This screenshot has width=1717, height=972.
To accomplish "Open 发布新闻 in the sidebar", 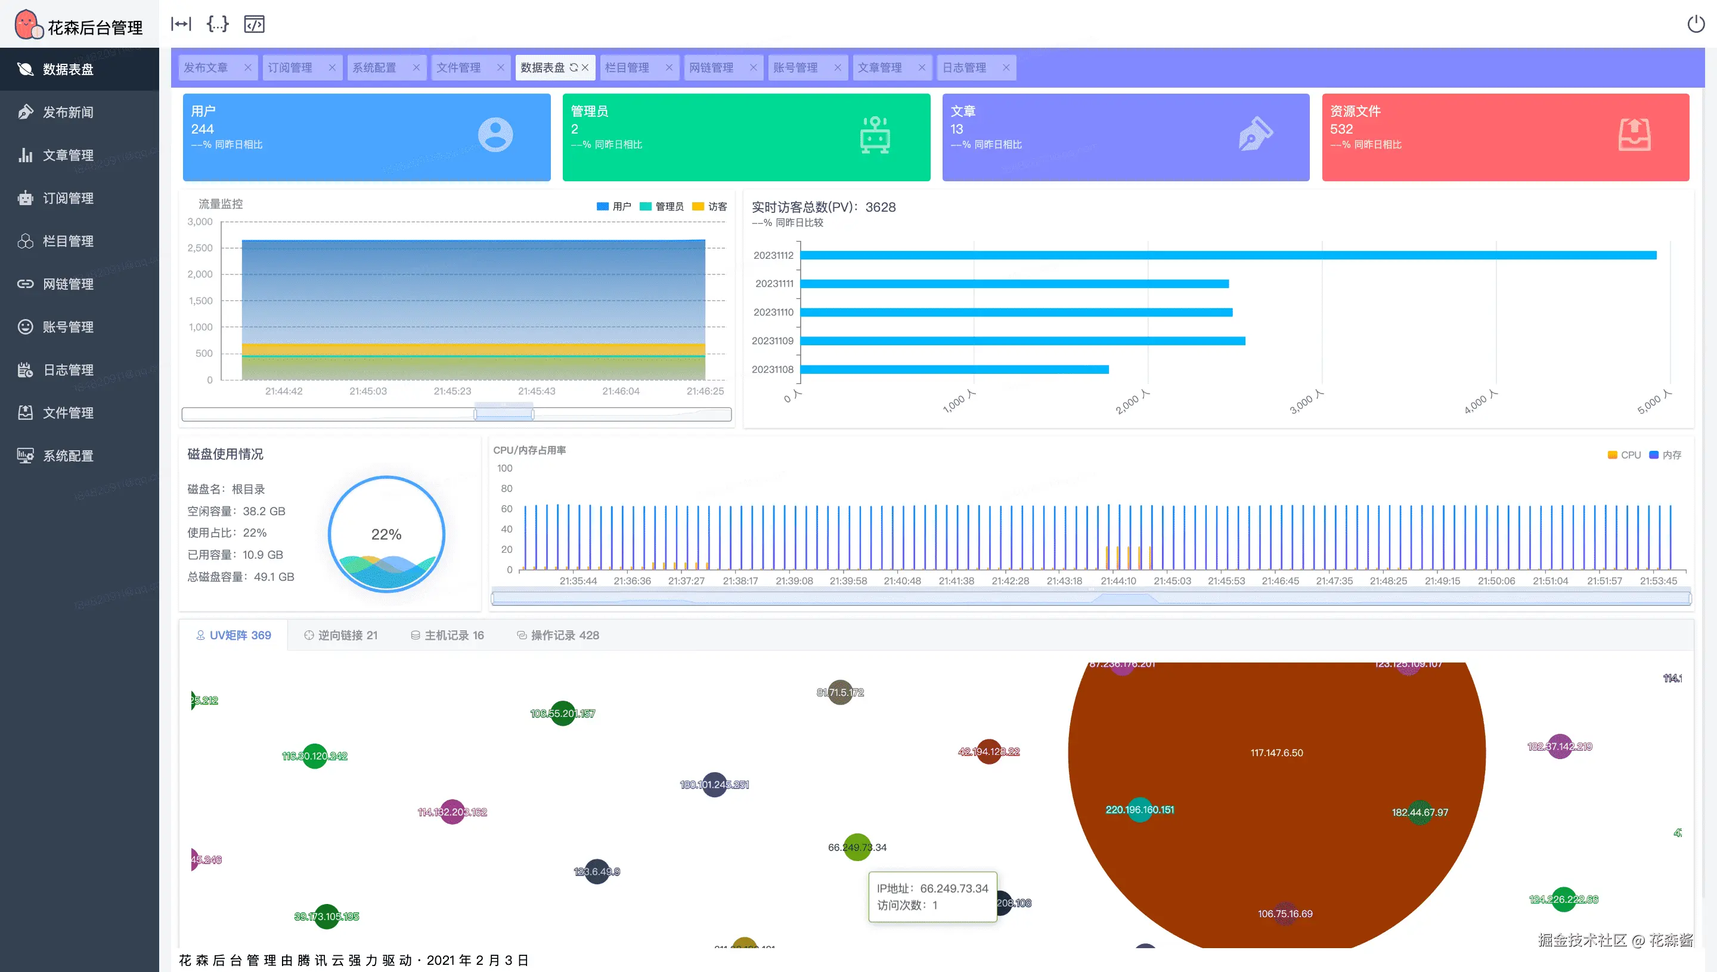I will (x=67, y=112).
